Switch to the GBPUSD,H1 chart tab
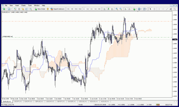179x107 pixels. pos(39,102)
